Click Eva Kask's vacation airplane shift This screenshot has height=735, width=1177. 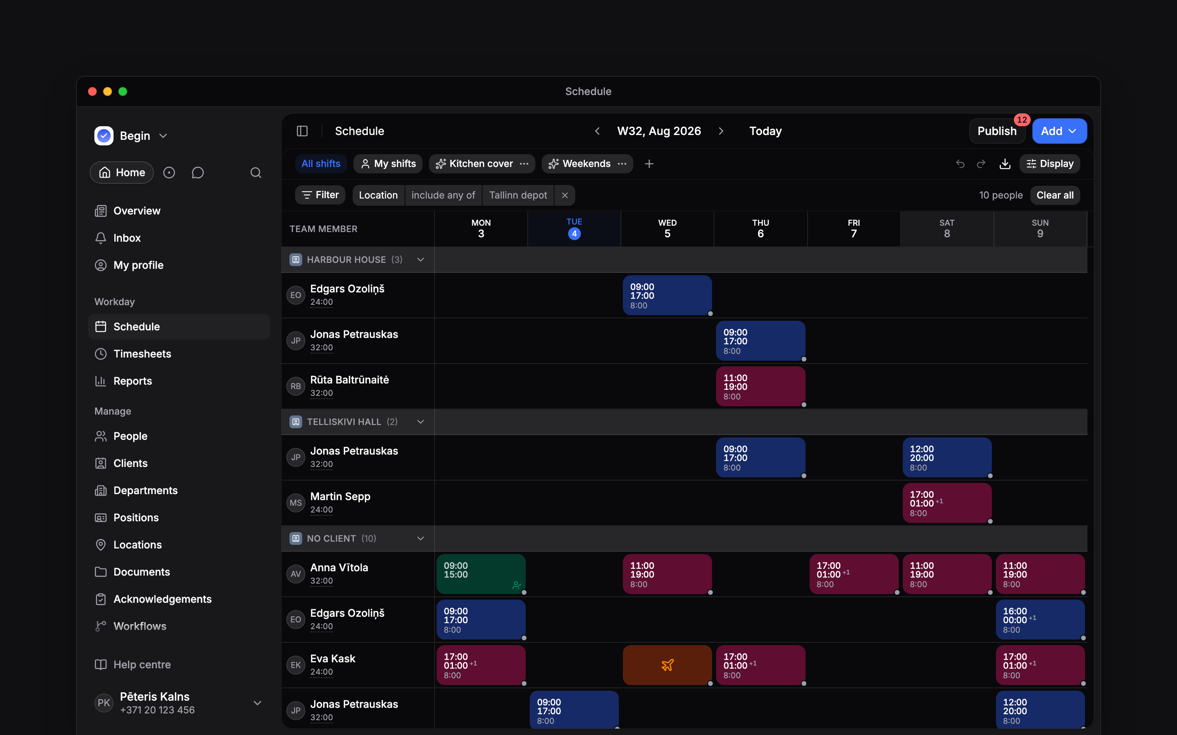coord(667,665)
